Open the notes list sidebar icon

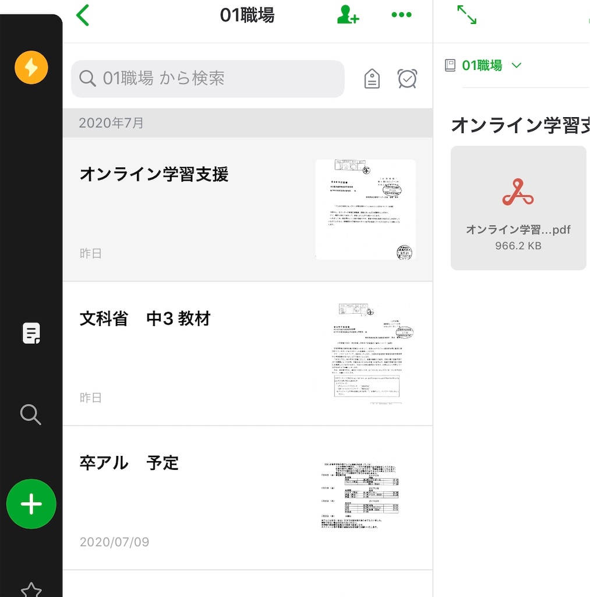coord(31,333)
